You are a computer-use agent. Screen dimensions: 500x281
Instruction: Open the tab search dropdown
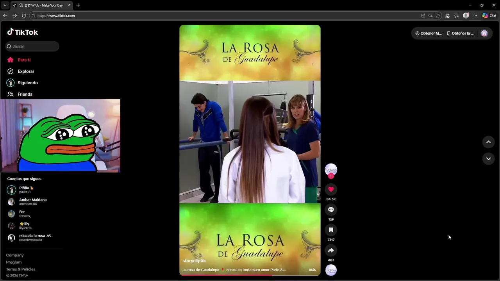pyautogui.click(x=5, y=5)
